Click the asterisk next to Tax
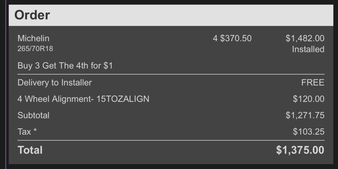The height and width of the screenshot is (169, 338). click(x=35, y=130)
